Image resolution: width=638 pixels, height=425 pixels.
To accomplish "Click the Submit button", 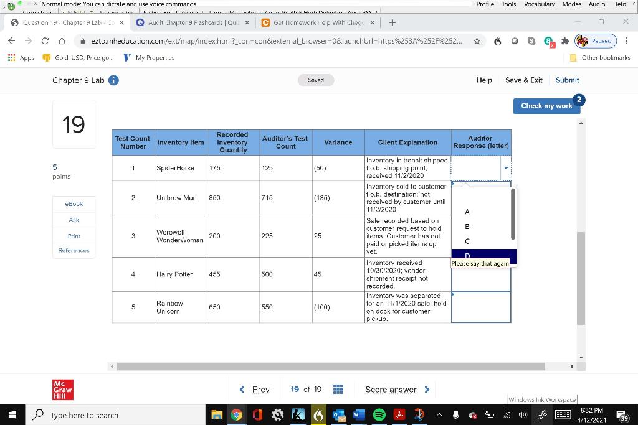I will 567,80.
